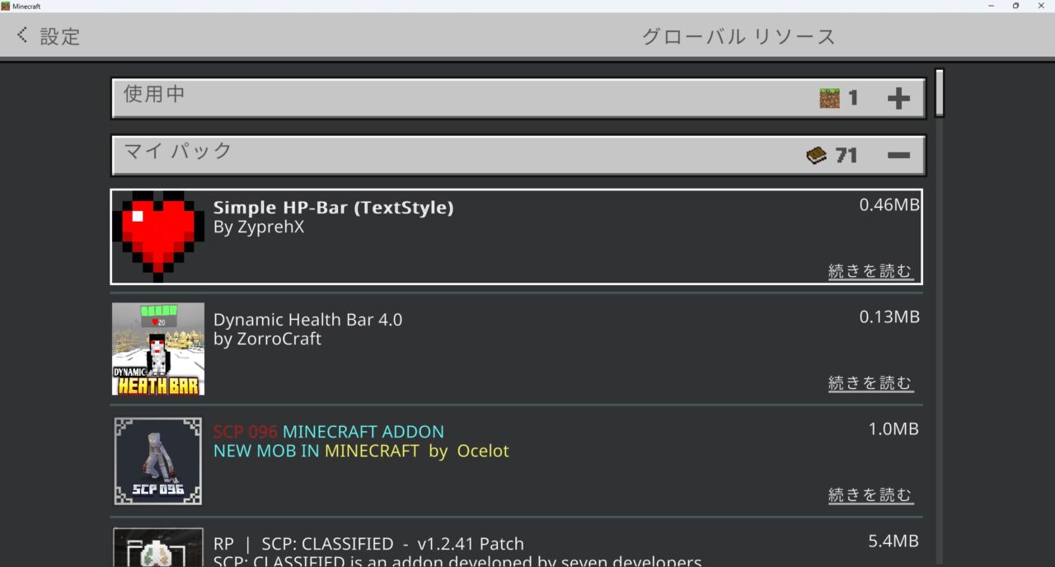Click the by ZorroCraft author text
Screen dimensions: 1055x567
pos(267,340)
